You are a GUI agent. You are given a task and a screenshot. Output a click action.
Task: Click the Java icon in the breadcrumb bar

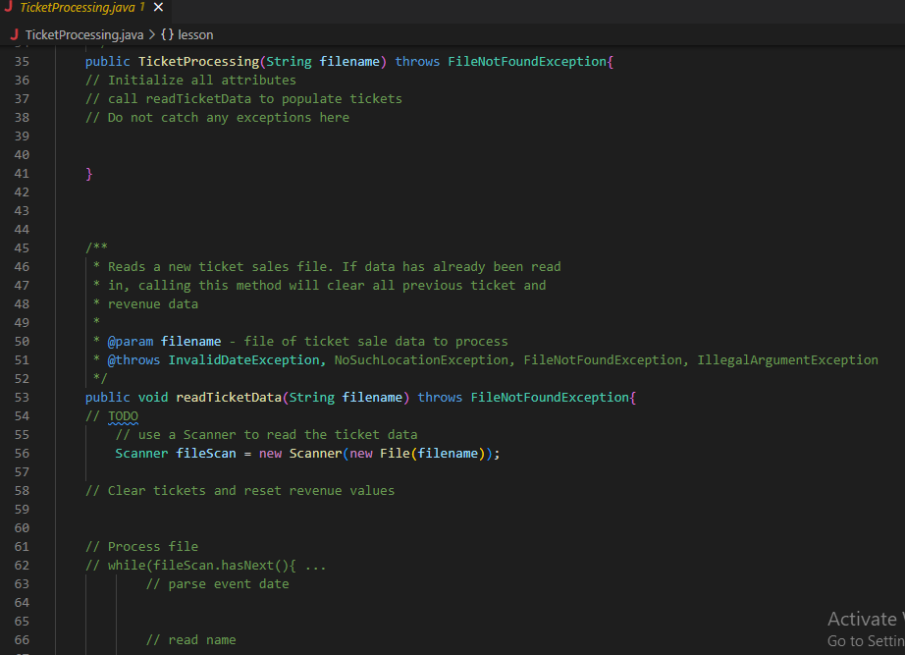[14, 34]
